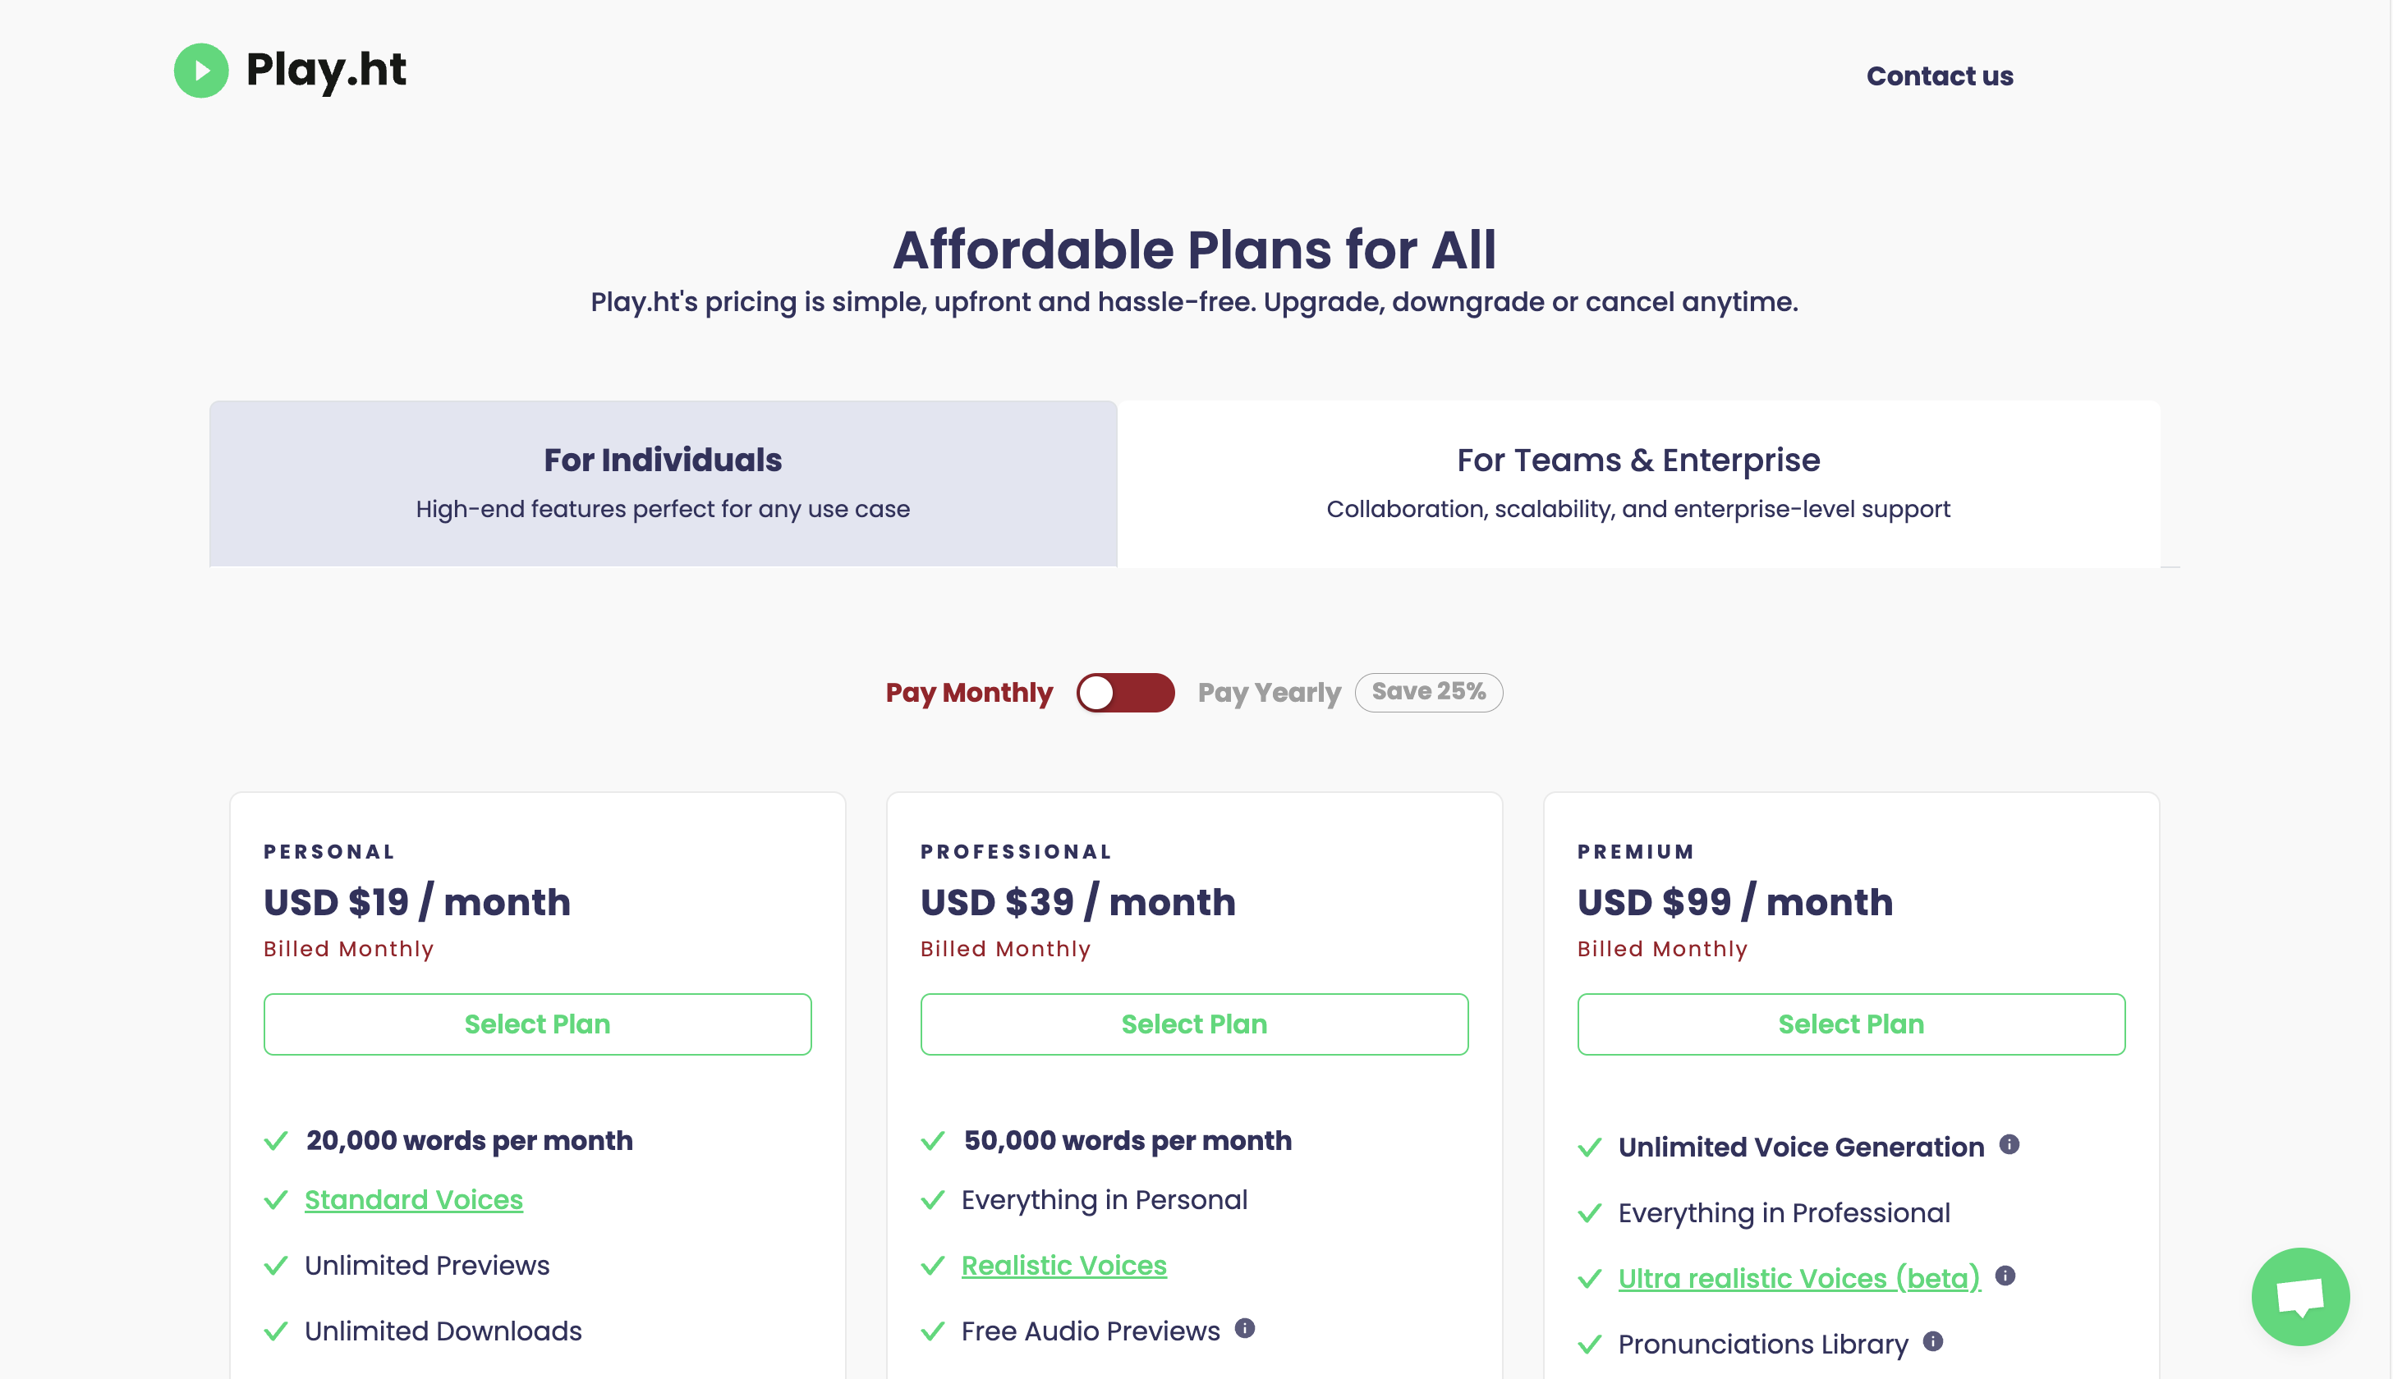Image resolution: width=2393 pixels, height=1379 pixels.
Task: Click info icon next to Ultra realistic Voices
Action: pos(2005,1276)
